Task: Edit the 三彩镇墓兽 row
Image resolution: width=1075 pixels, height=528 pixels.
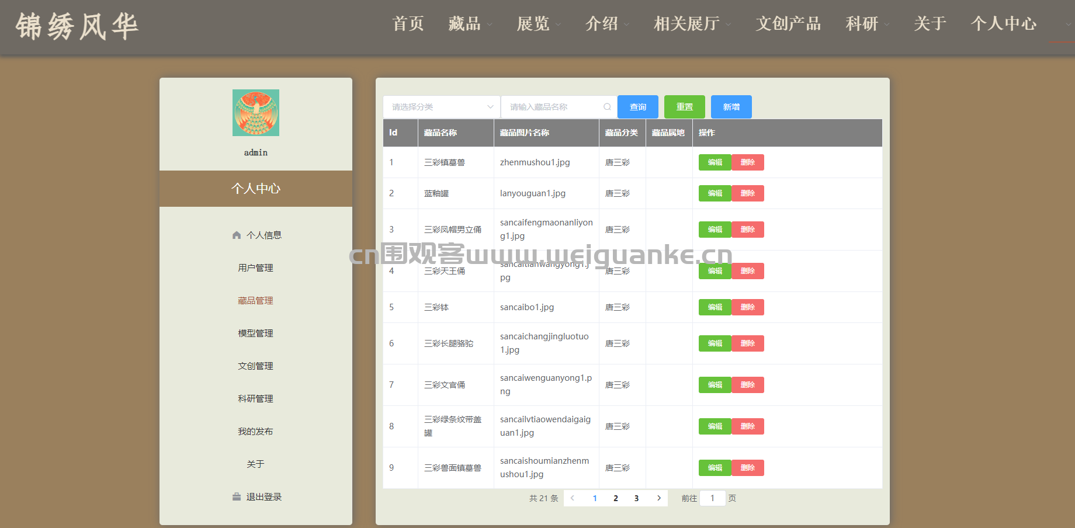Action: coord(715,162)
